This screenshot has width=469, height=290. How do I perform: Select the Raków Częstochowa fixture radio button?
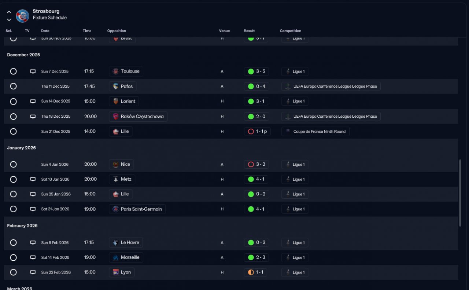tap(14, 116)
